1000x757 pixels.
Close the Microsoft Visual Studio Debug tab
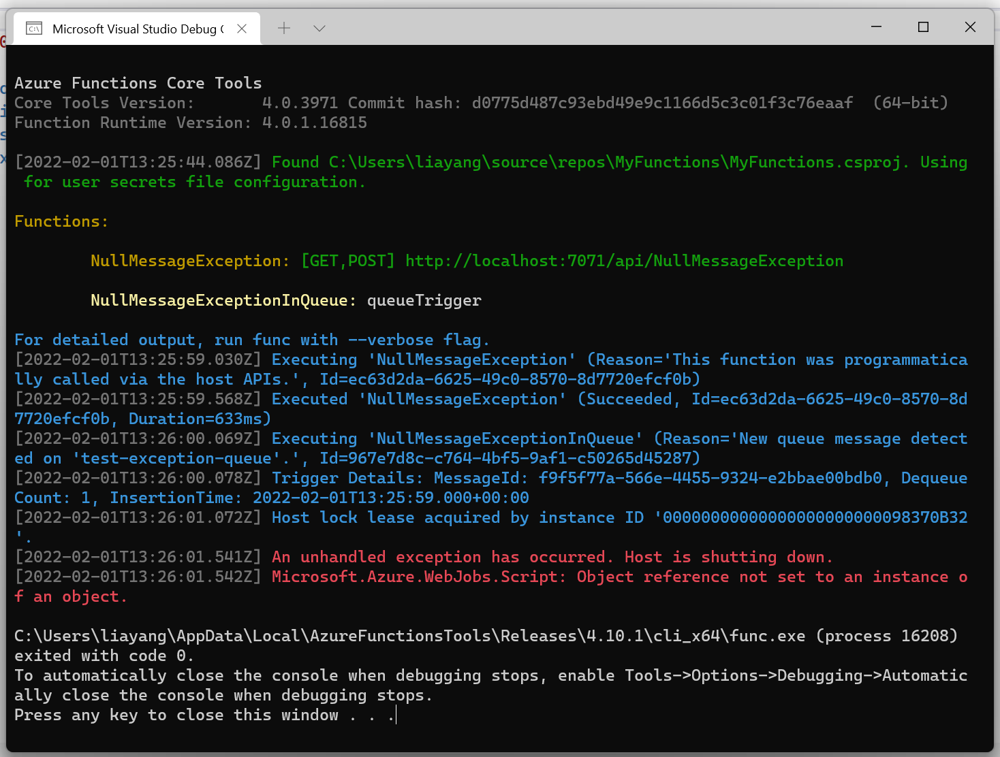pos(242,29)
